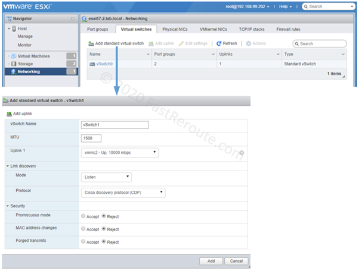Switch to the Virtual switches tab
The width and height of the screenshot is (359, 271).
click(x=136, y=30)
